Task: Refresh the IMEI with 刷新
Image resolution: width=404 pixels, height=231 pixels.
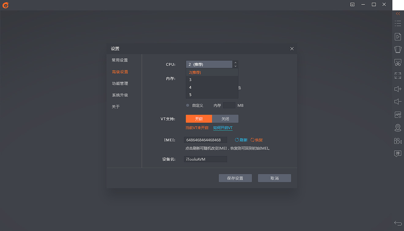Action: point(241,140)
